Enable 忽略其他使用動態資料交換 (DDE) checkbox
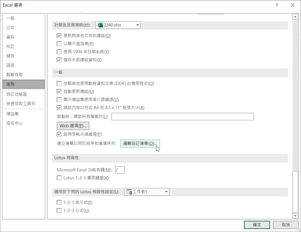 click(59, 83)
